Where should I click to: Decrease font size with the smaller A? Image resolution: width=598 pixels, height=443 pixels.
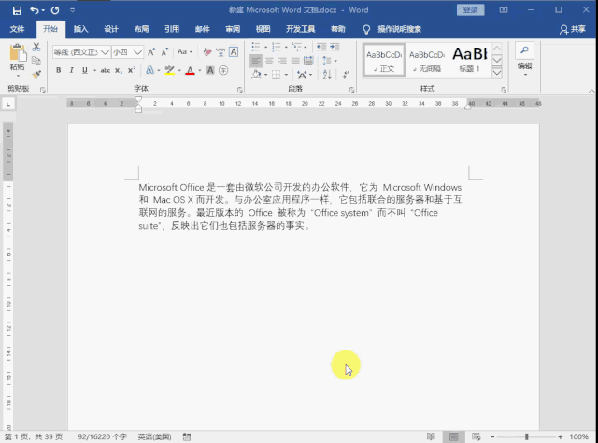[164, 52]
